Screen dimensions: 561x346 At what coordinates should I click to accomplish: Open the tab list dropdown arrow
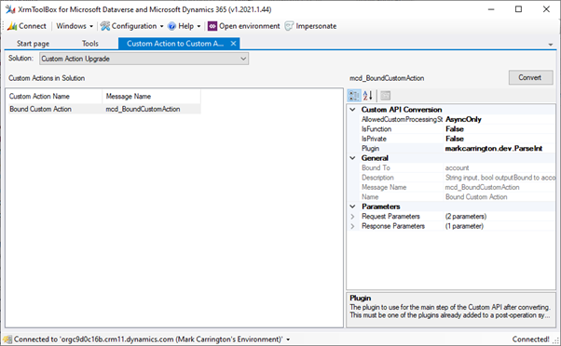pyautogui.click(x=550, y=45)
